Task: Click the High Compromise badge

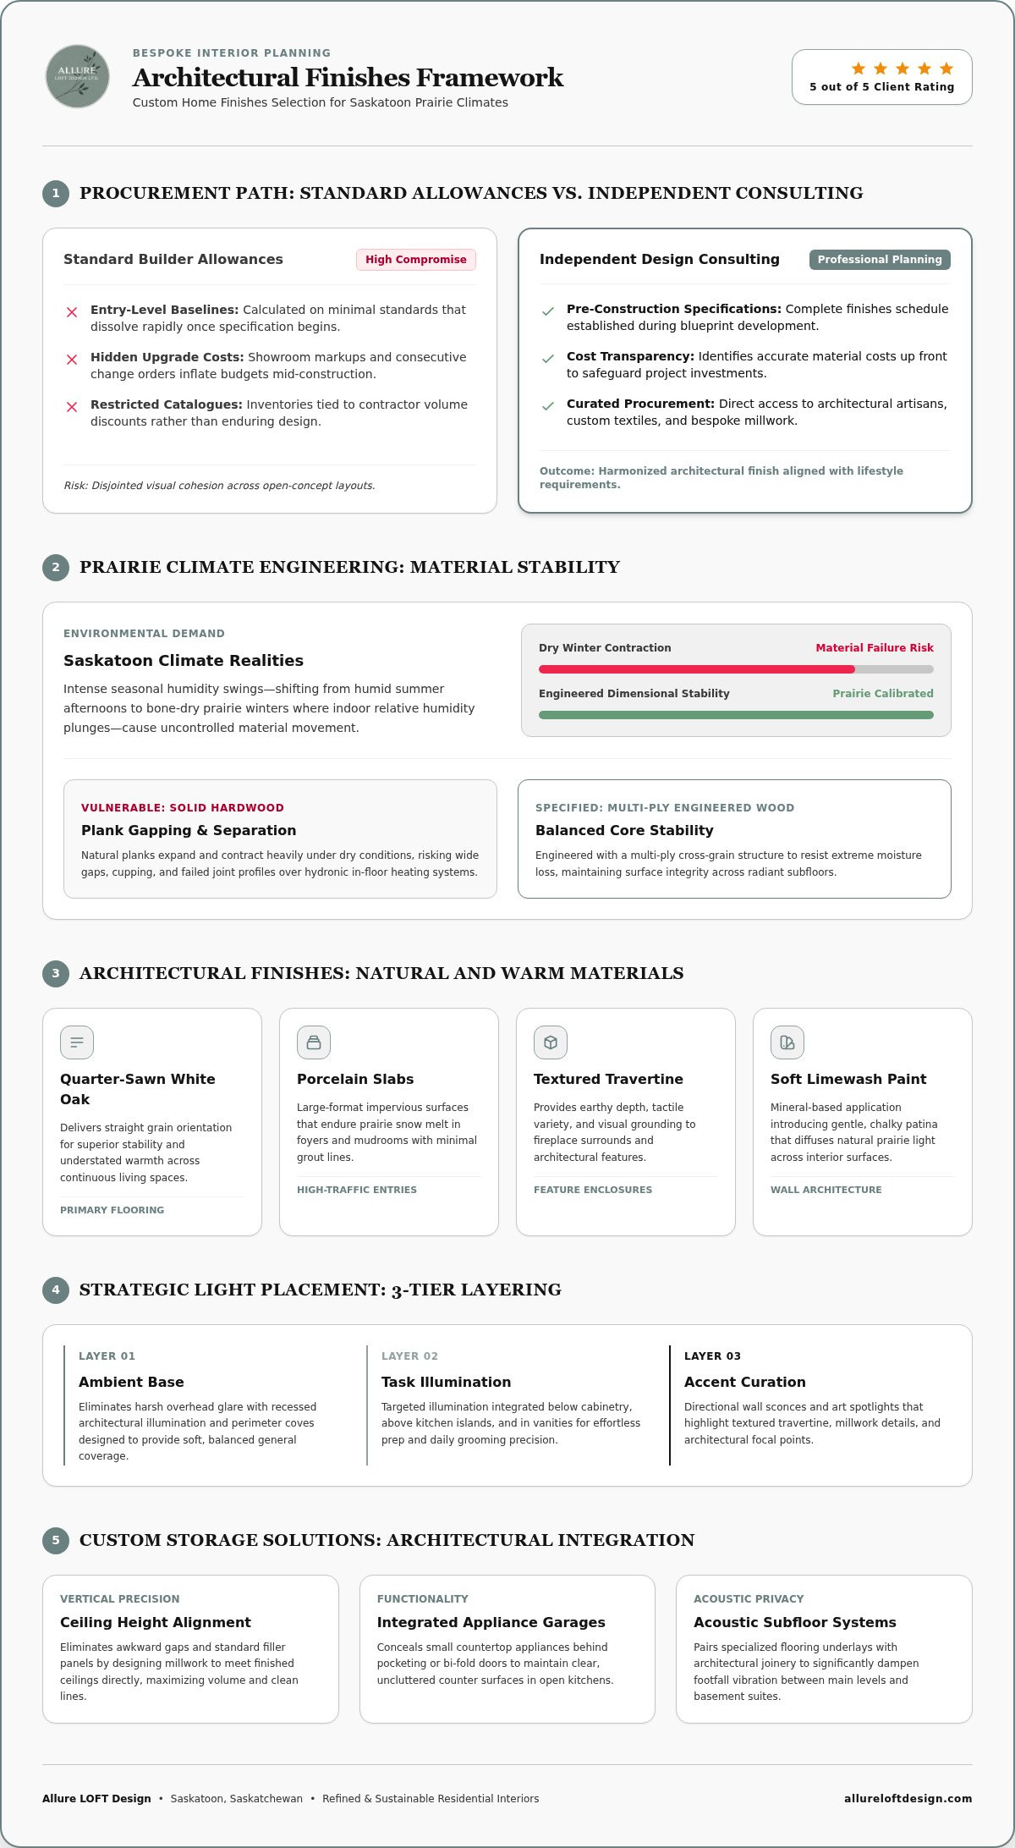Action: tap(416, 260)
